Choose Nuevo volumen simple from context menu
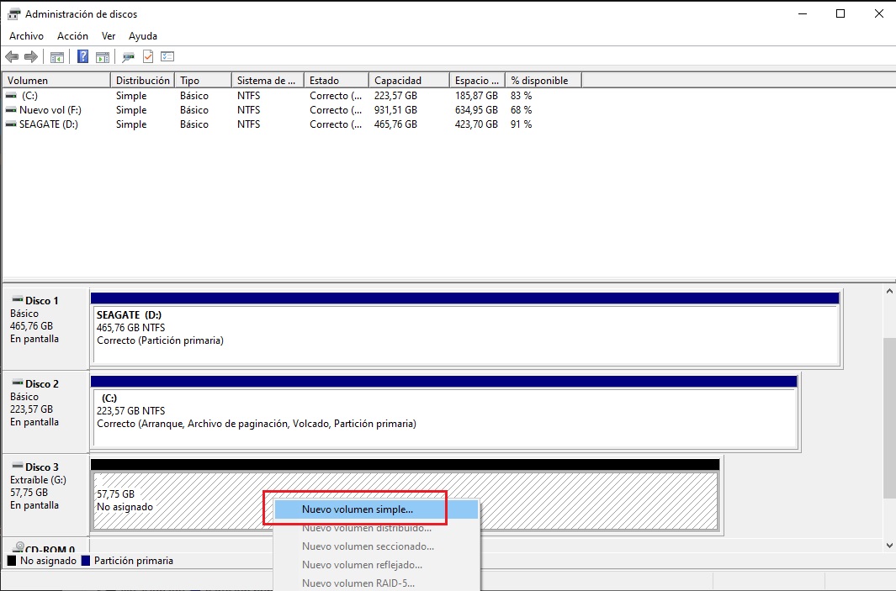This screenshot has width=896, height=591. point(358,509)
